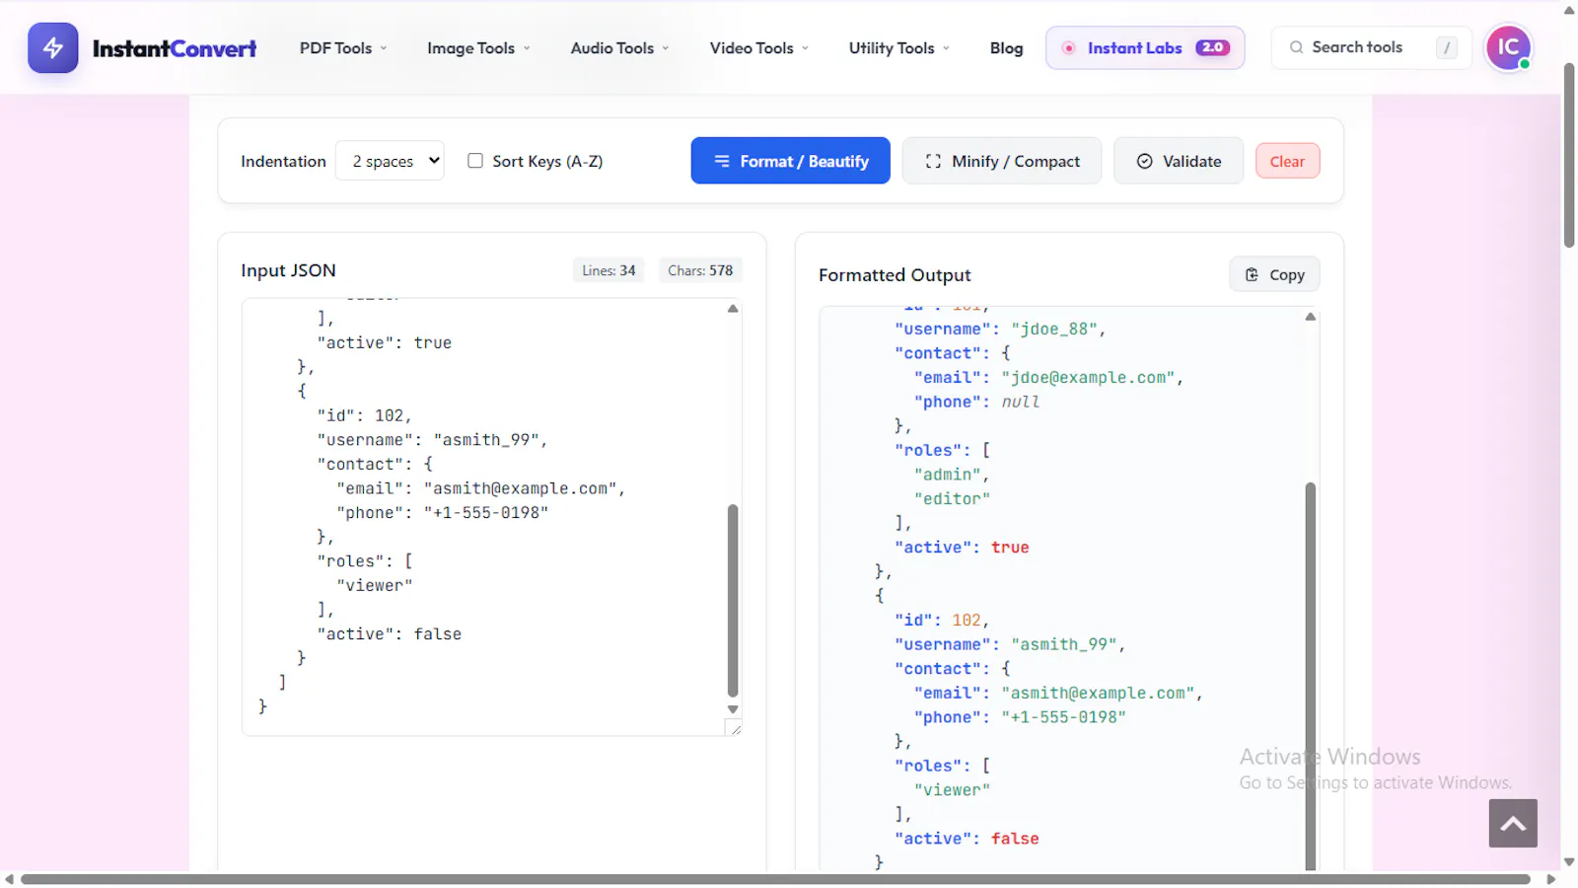Screen dimensions: 1578x888
Task: Click the page scroll left arrow
Action: (x=9, y=879)
